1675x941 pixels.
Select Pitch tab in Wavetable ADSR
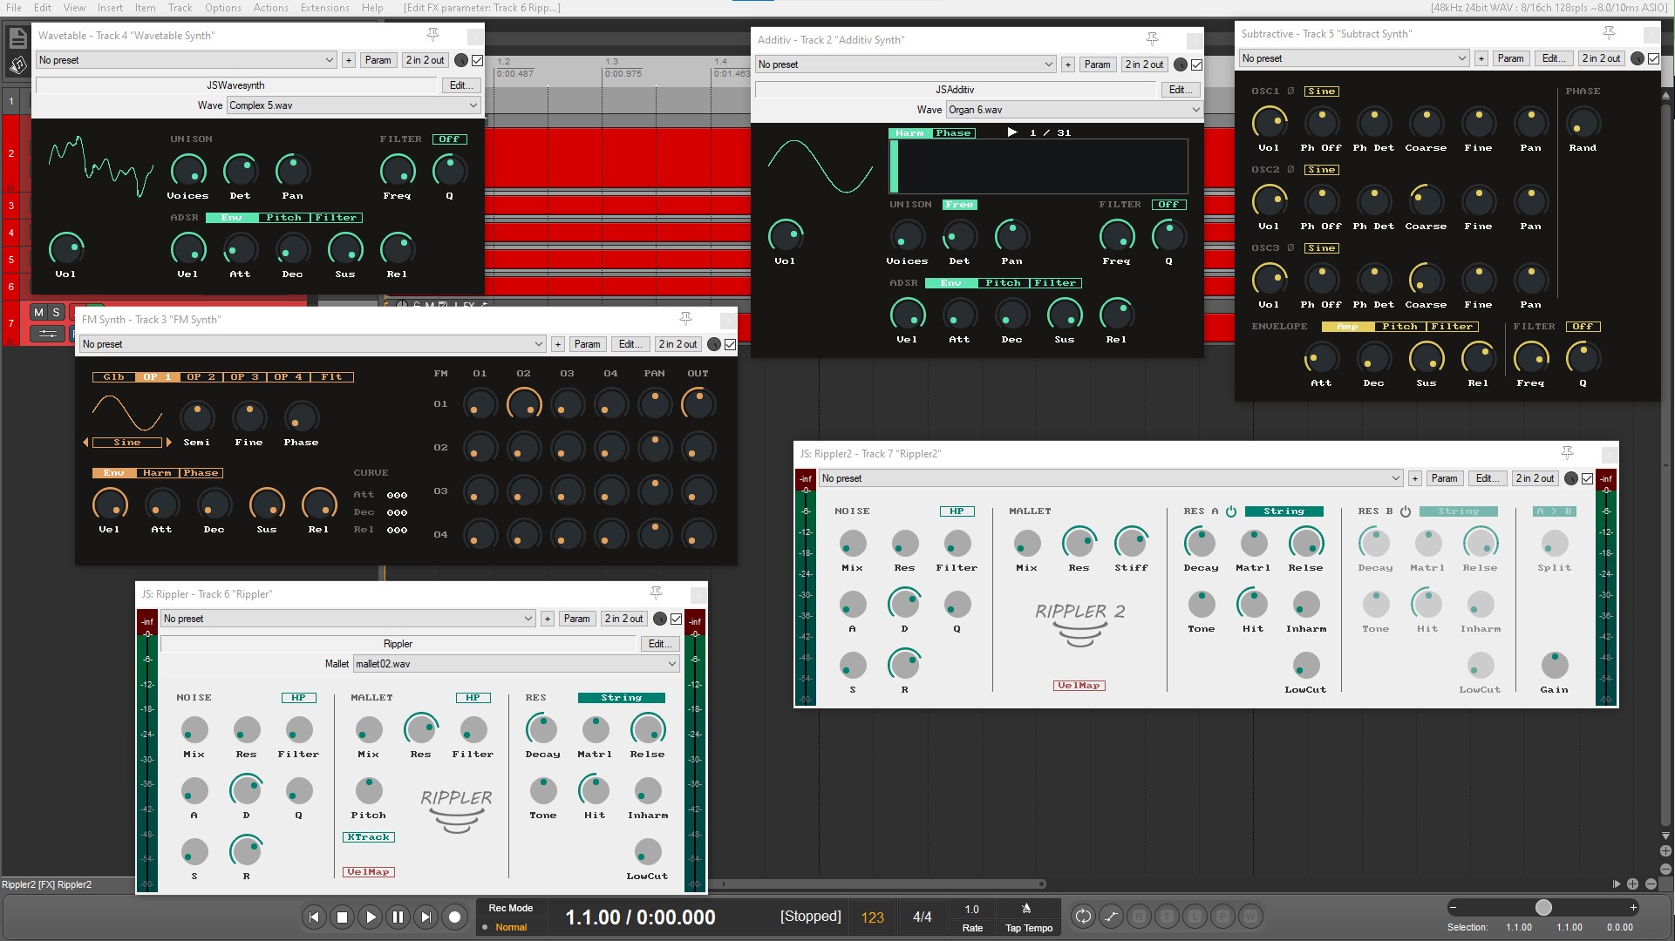(x=284, y=218)
